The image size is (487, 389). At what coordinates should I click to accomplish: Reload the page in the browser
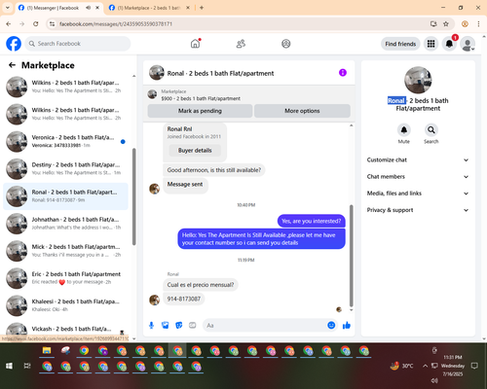pos(36,24)
